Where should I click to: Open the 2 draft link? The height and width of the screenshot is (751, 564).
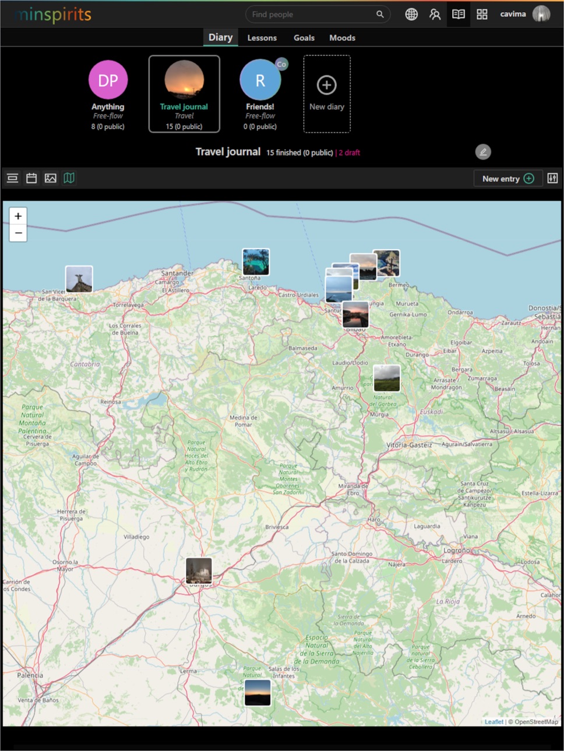(x=350, y=153)
